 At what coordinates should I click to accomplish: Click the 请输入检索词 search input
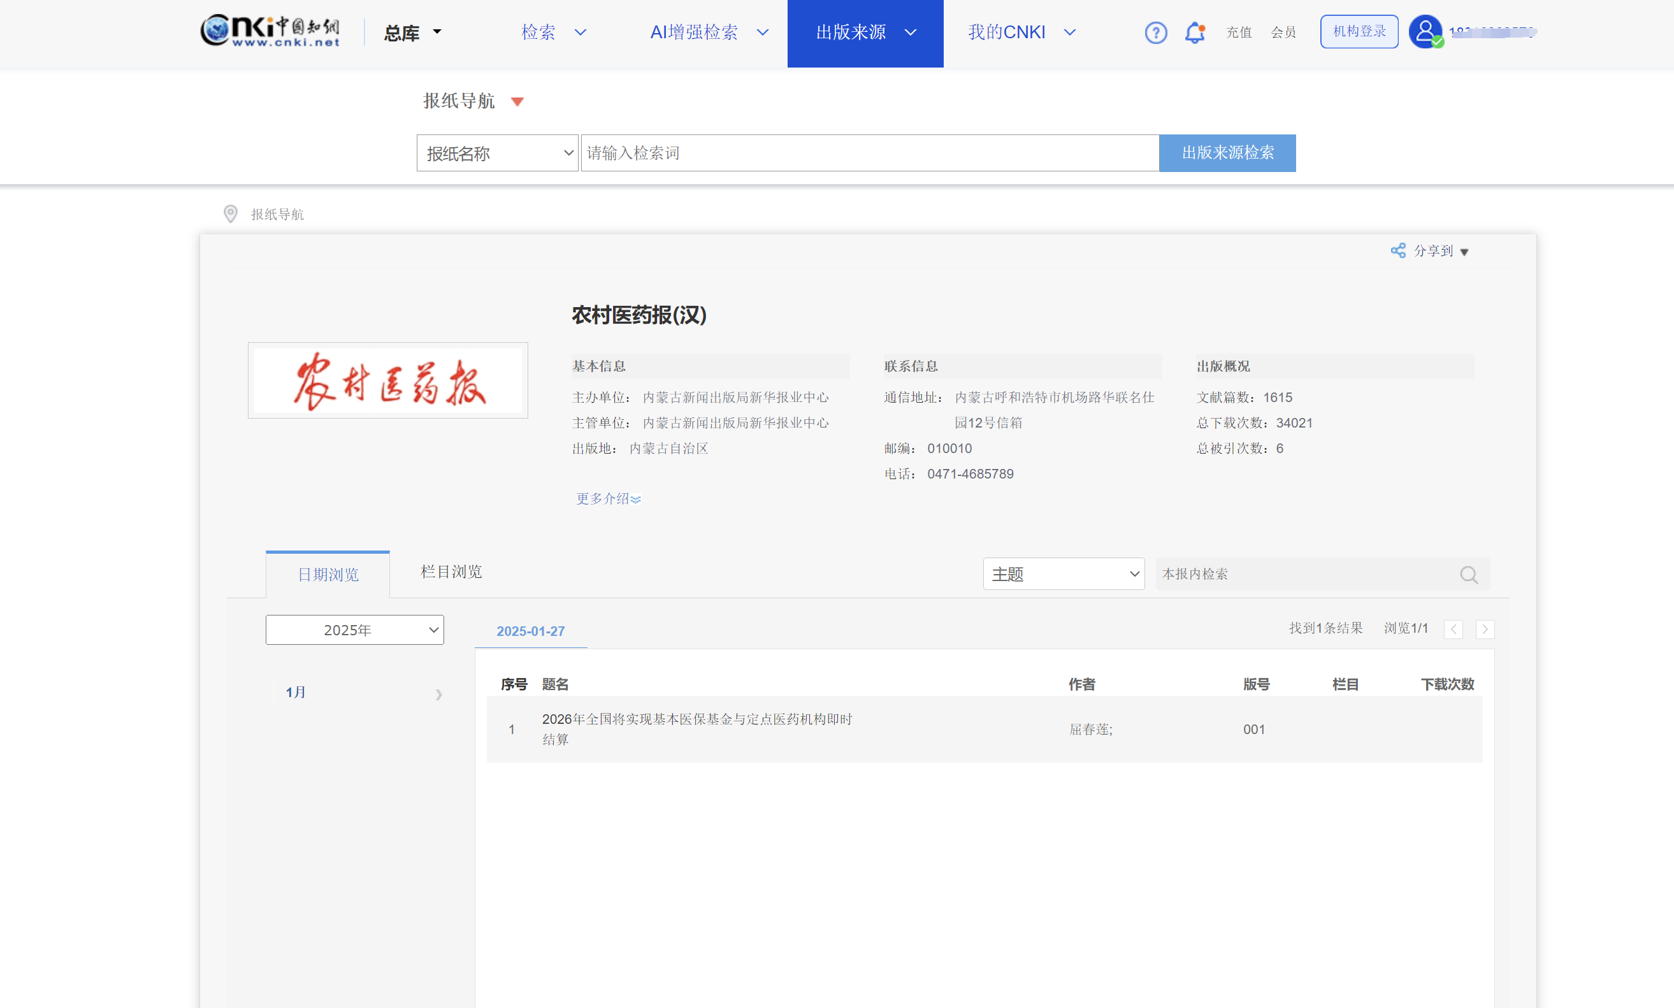coord(869,153)
